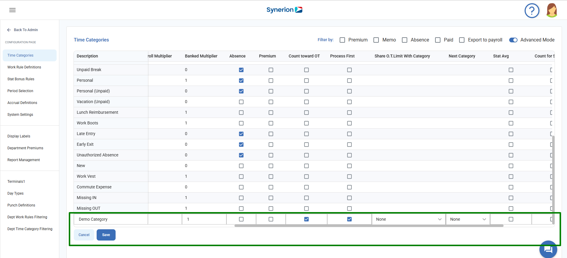Go to Display Labels page
The height and width of the screenshot is (258, 567).
(x=19, y=136)
